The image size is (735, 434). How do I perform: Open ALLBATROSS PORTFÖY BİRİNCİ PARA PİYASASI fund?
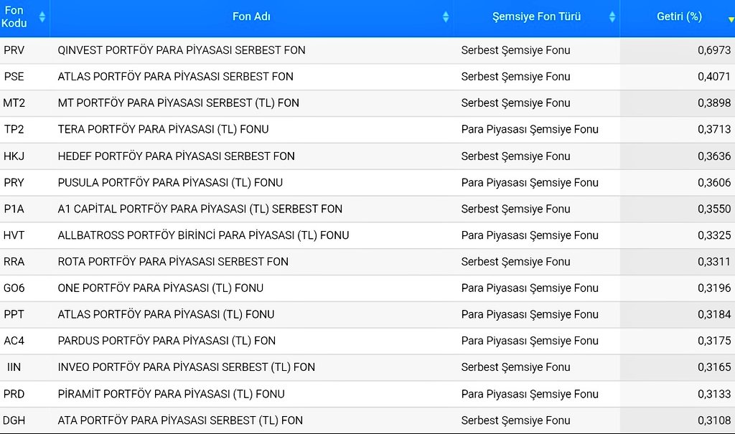click(x=203, y=235)
